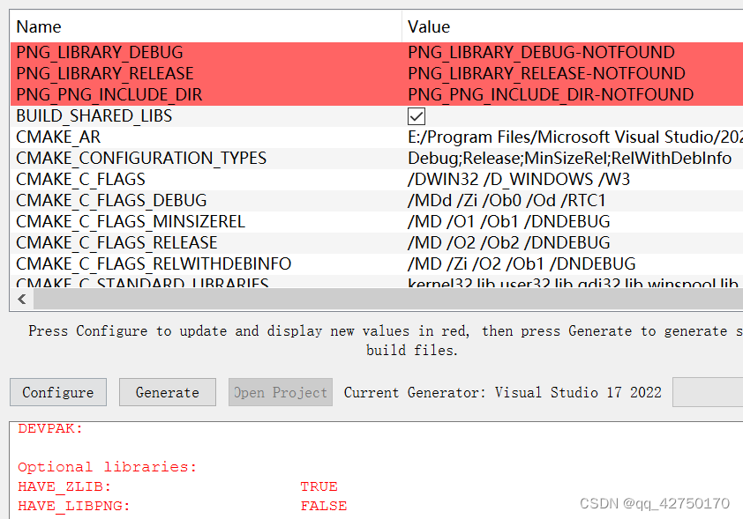Viewport: 743px width, 519px height.
Task: Click the disabled Open Project button
Action: click(280, 392)
